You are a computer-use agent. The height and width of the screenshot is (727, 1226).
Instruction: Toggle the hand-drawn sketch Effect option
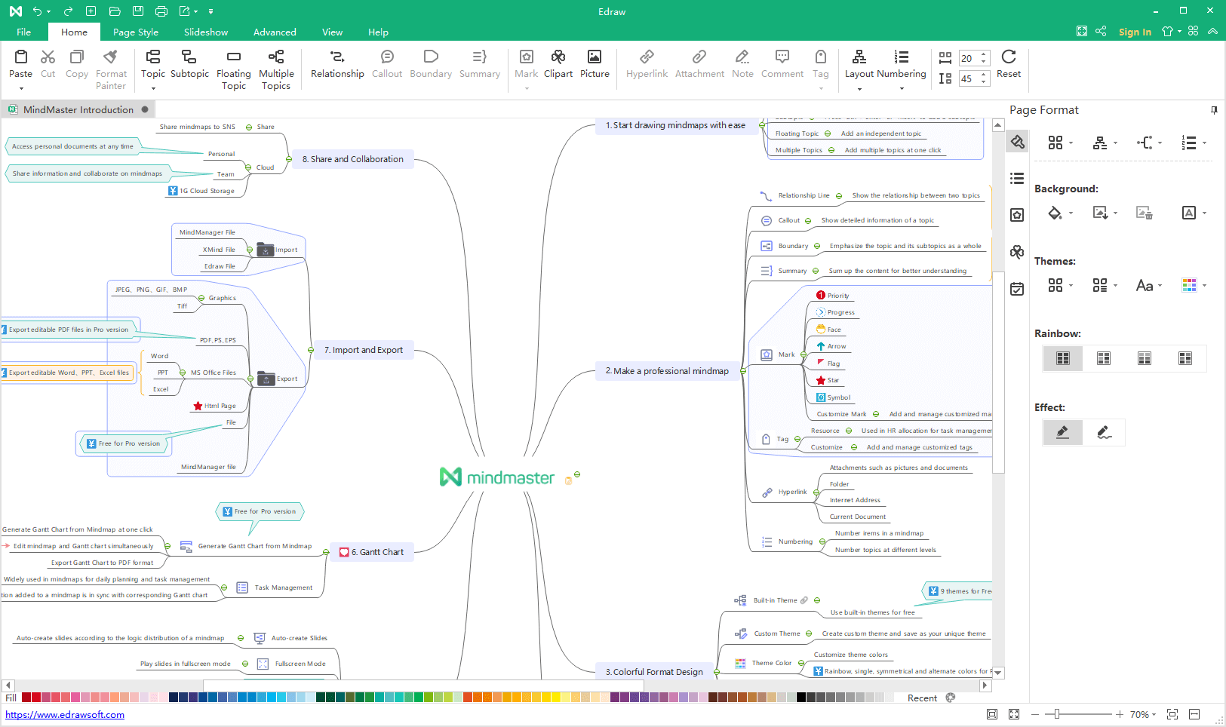click(1104, 432)
